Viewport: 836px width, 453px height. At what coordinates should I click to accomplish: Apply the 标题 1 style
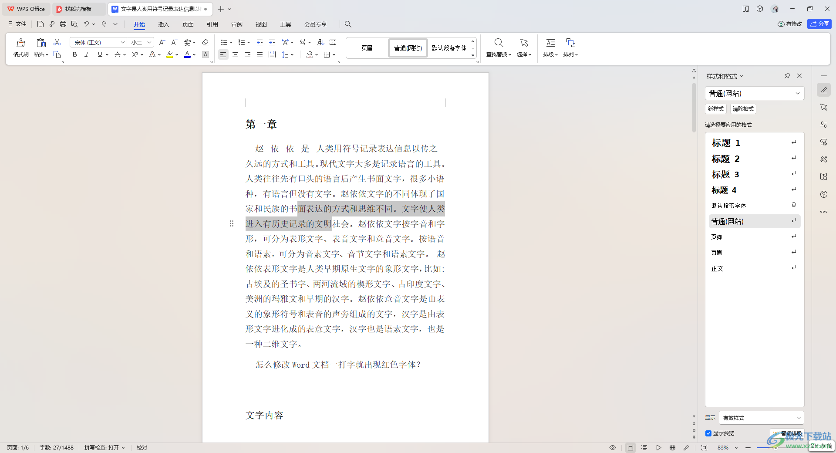coord(755,143)
